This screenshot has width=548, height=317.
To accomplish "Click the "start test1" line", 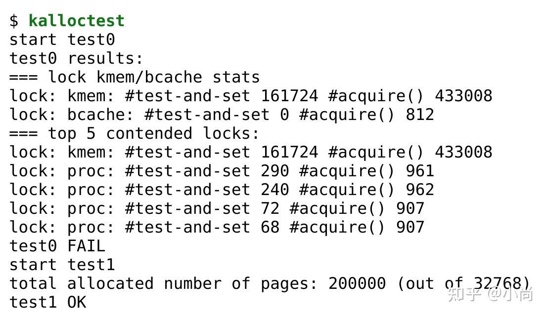I will 62,265.
